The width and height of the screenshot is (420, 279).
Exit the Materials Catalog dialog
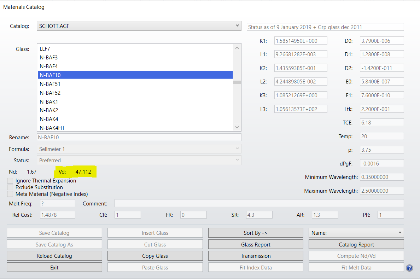[x=54, y=267]
